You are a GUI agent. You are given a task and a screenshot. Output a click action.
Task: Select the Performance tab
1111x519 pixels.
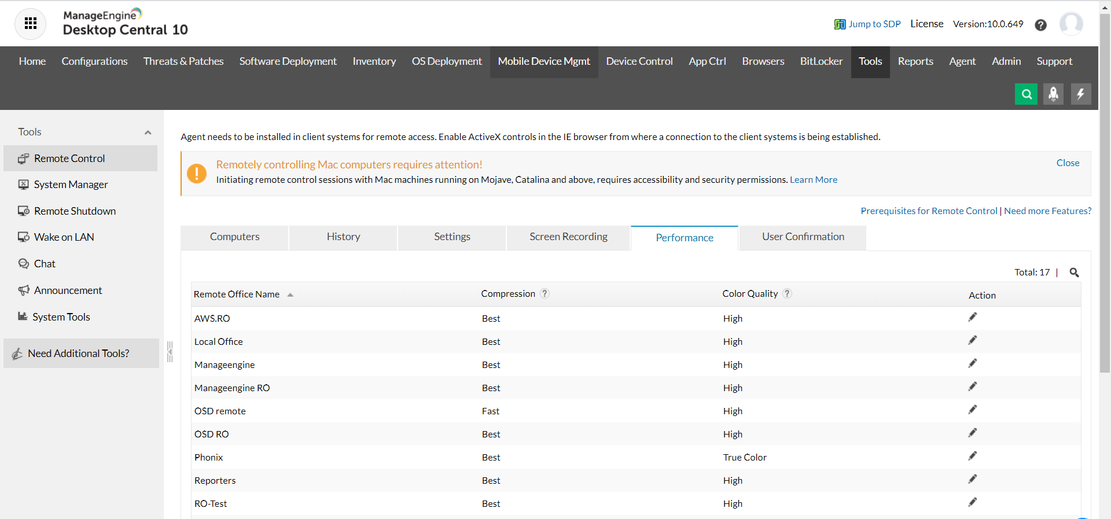[x=685, y=238]
